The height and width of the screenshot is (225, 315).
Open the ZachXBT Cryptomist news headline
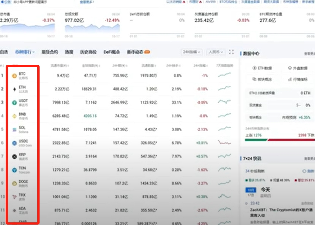(x=281, y=212)
